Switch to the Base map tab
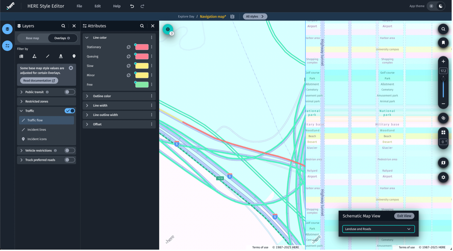This screenshot has width=453, height=251. point(32,38)
